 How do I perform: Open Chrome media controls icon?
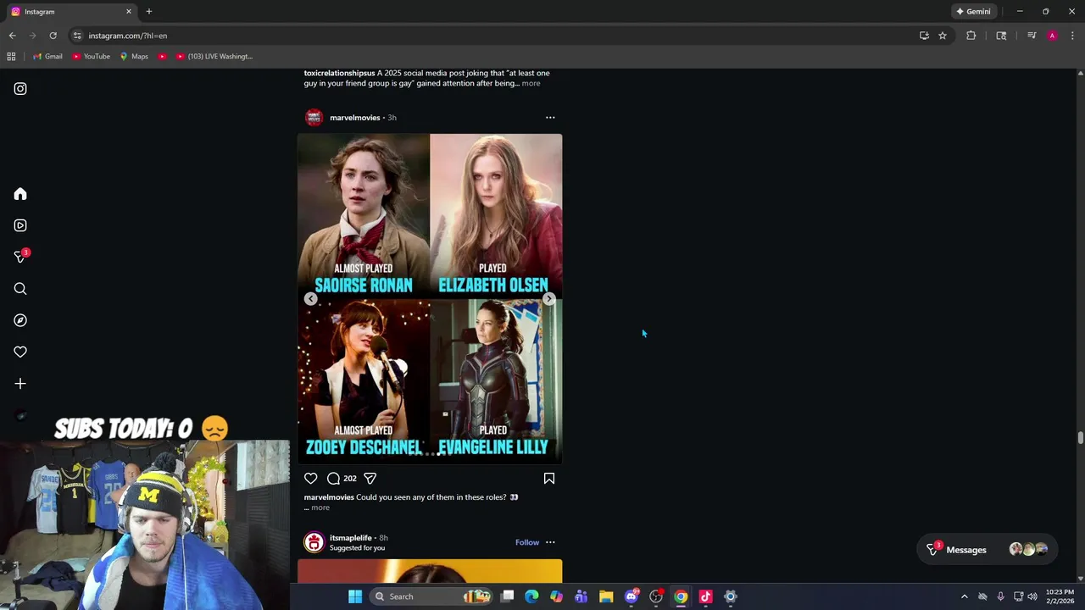pos(1032,36)
